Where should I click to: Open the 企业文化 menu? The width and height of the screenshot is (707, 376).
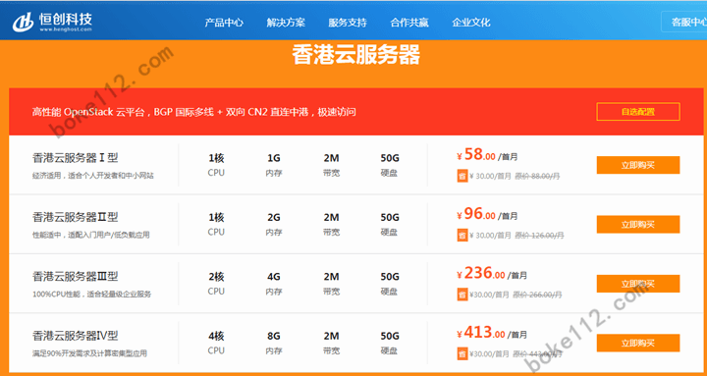471,23
